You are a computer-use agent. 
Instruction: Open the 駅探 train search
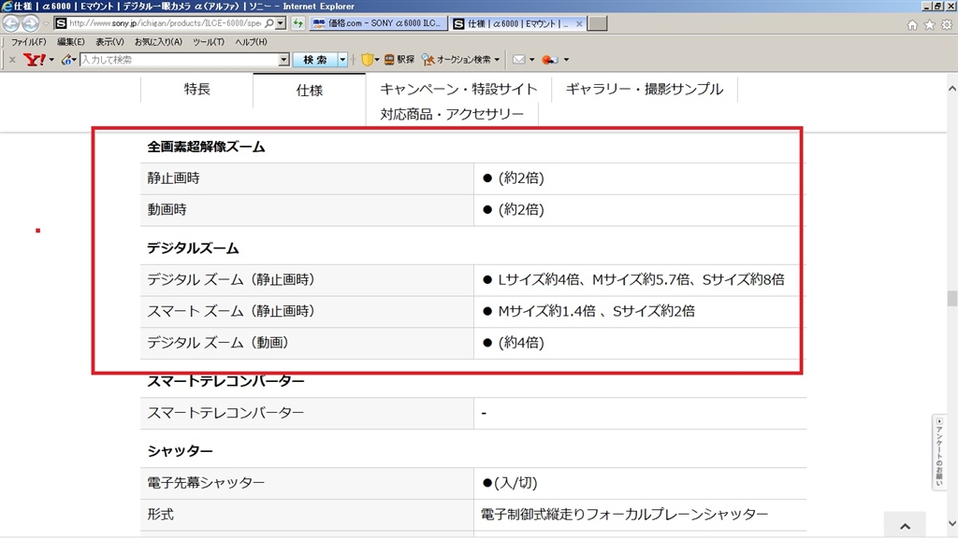(399, 59)
